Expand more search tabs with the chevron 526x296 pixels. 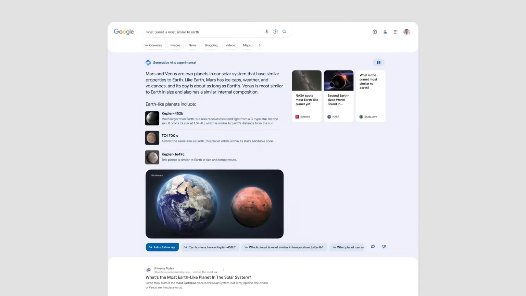click(260, 45)
